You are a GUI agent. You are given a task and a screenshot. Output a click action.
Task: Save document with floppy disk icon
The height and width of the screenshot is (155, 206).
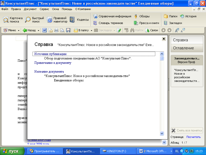[x=68, y=30]
